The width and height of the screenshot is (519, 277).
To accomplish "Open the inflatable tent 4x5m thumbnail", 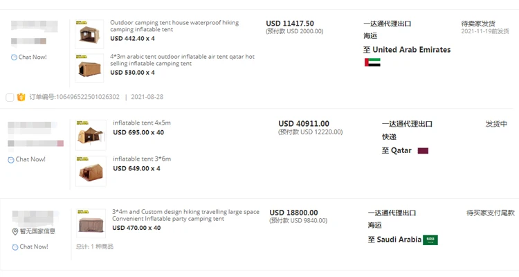I will (91, 134).
